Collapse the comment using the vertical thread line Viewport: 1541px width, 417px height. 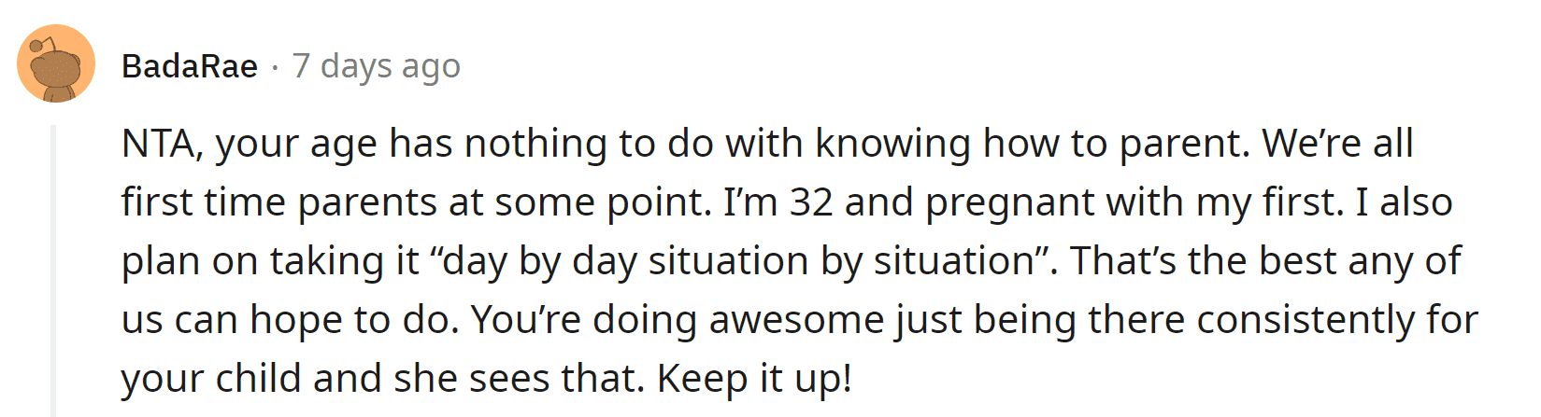(x=53, y=271)
